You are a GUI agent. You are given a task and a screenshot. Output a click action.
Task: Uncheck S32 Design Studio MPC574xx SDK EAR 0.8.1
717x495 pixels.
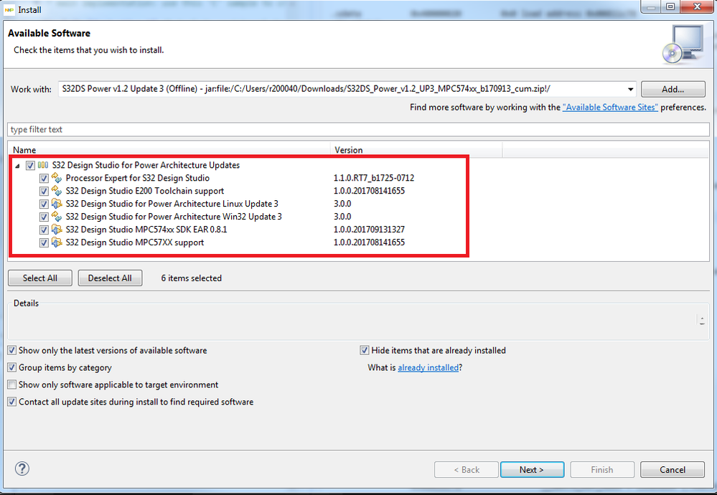[44, 230]
